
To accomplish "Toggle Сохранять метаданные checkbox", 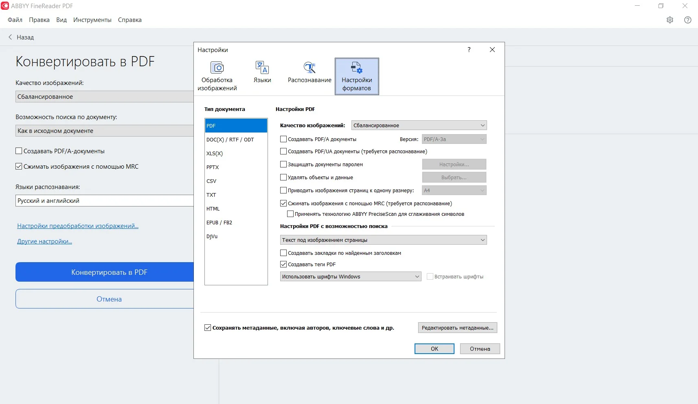I will (x=208, y=328).
